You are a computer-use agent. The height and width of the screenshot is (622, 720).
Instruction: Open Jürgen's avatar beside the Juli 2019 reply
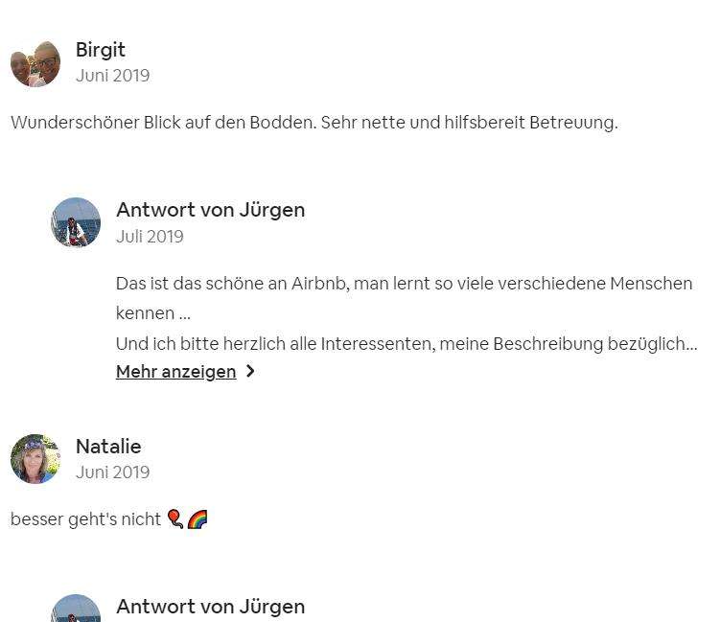coord(76,222)
